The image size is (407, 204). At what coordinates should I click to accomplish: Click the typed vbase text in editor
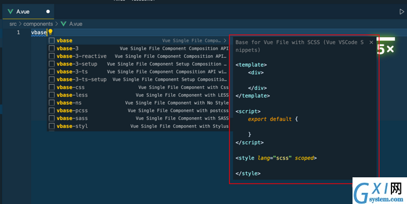[x=39, y=32]
